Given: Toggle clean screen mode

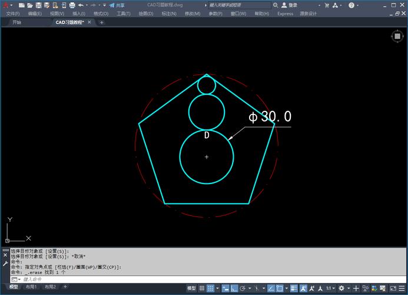Looking at the screenshot, I should point(393,289).
